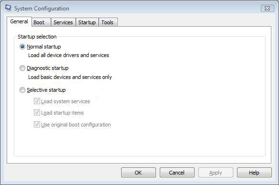The width and height of the screenshot is (279, 185).
Task: Click the System Configuration title bar text
Action: pyautogui.click(x=41, y=9)
